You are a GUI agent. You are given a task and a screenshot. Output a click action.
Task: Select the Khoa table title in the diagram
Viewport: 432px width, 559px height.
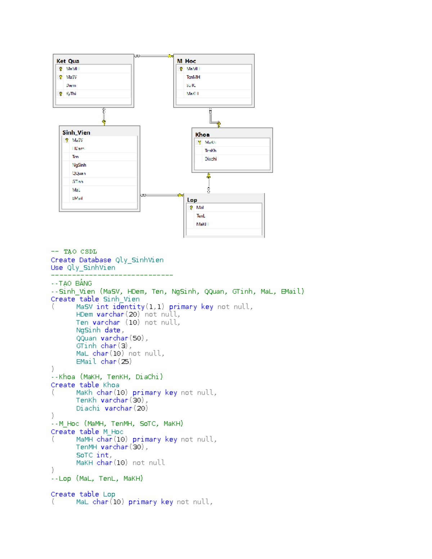[202, 135]
